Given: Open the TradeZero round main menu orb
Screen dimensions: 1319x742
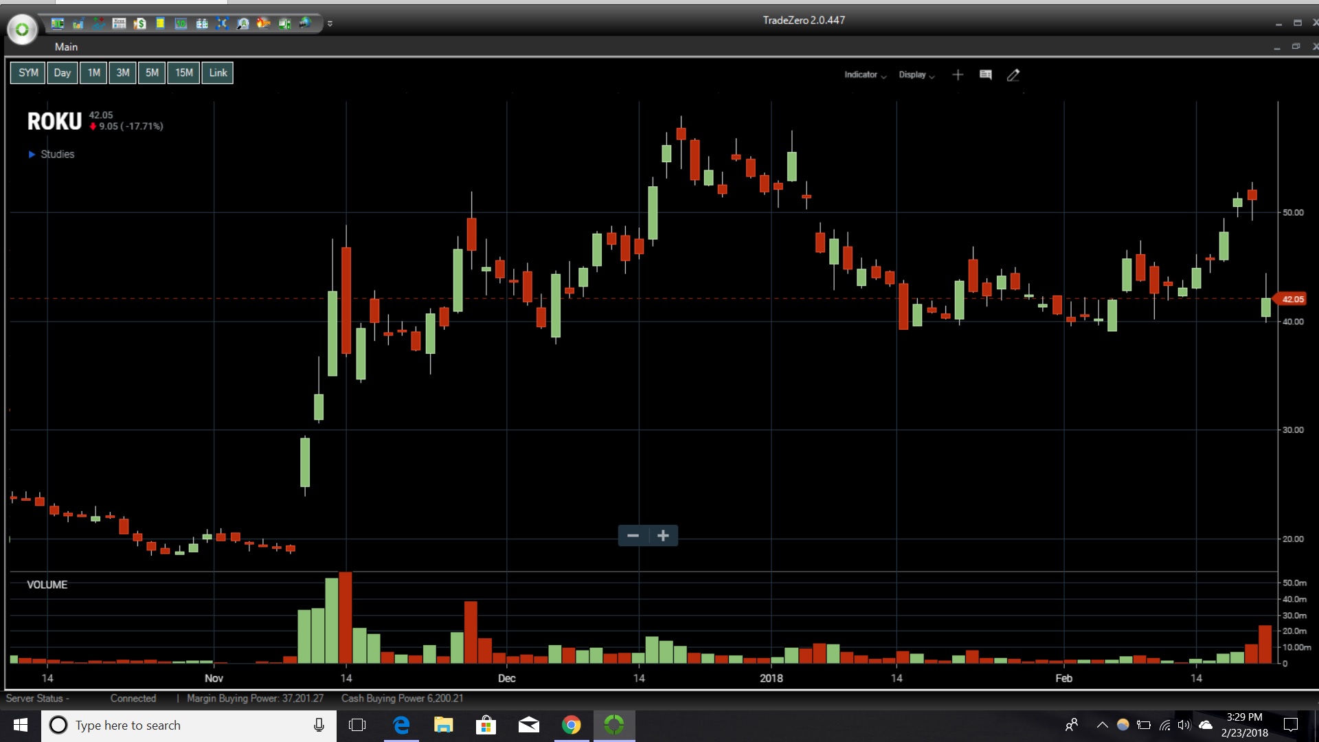Looking at the screenshot, I should (22, 30).
